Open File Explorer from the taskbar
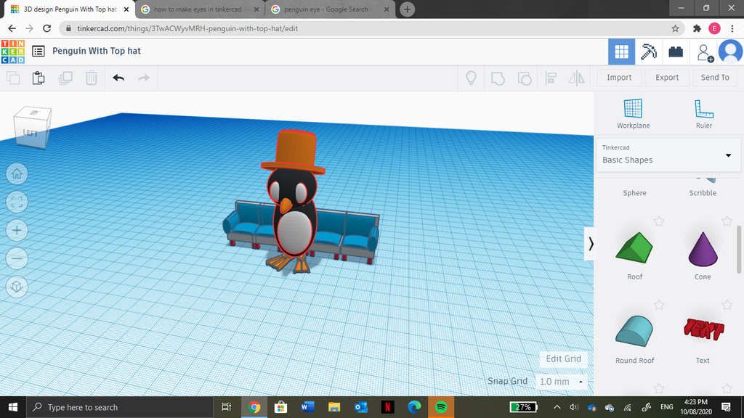744x418 pixels. tap(334, 407)
